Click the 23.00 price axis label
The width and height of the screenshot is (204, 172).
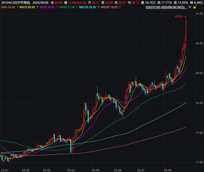[x=199, y=103]
